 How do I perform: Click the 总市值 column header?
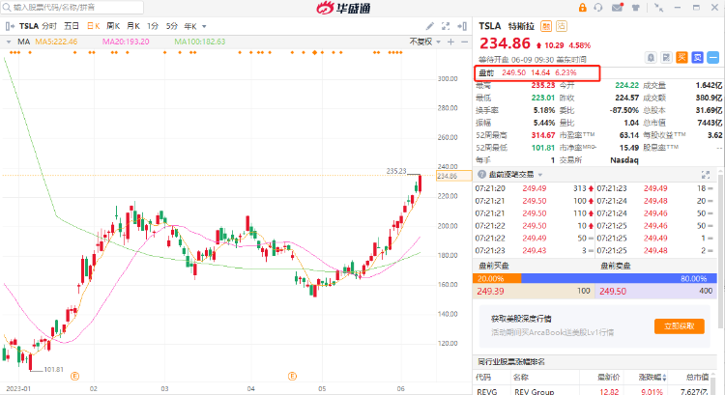[698, 378]
